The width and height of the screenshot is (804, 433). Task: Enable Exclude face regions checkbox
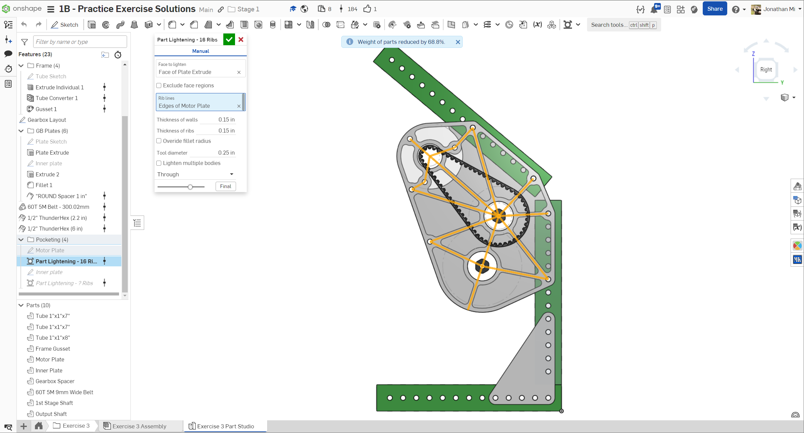pyautogui.click(x=159, y=86)
